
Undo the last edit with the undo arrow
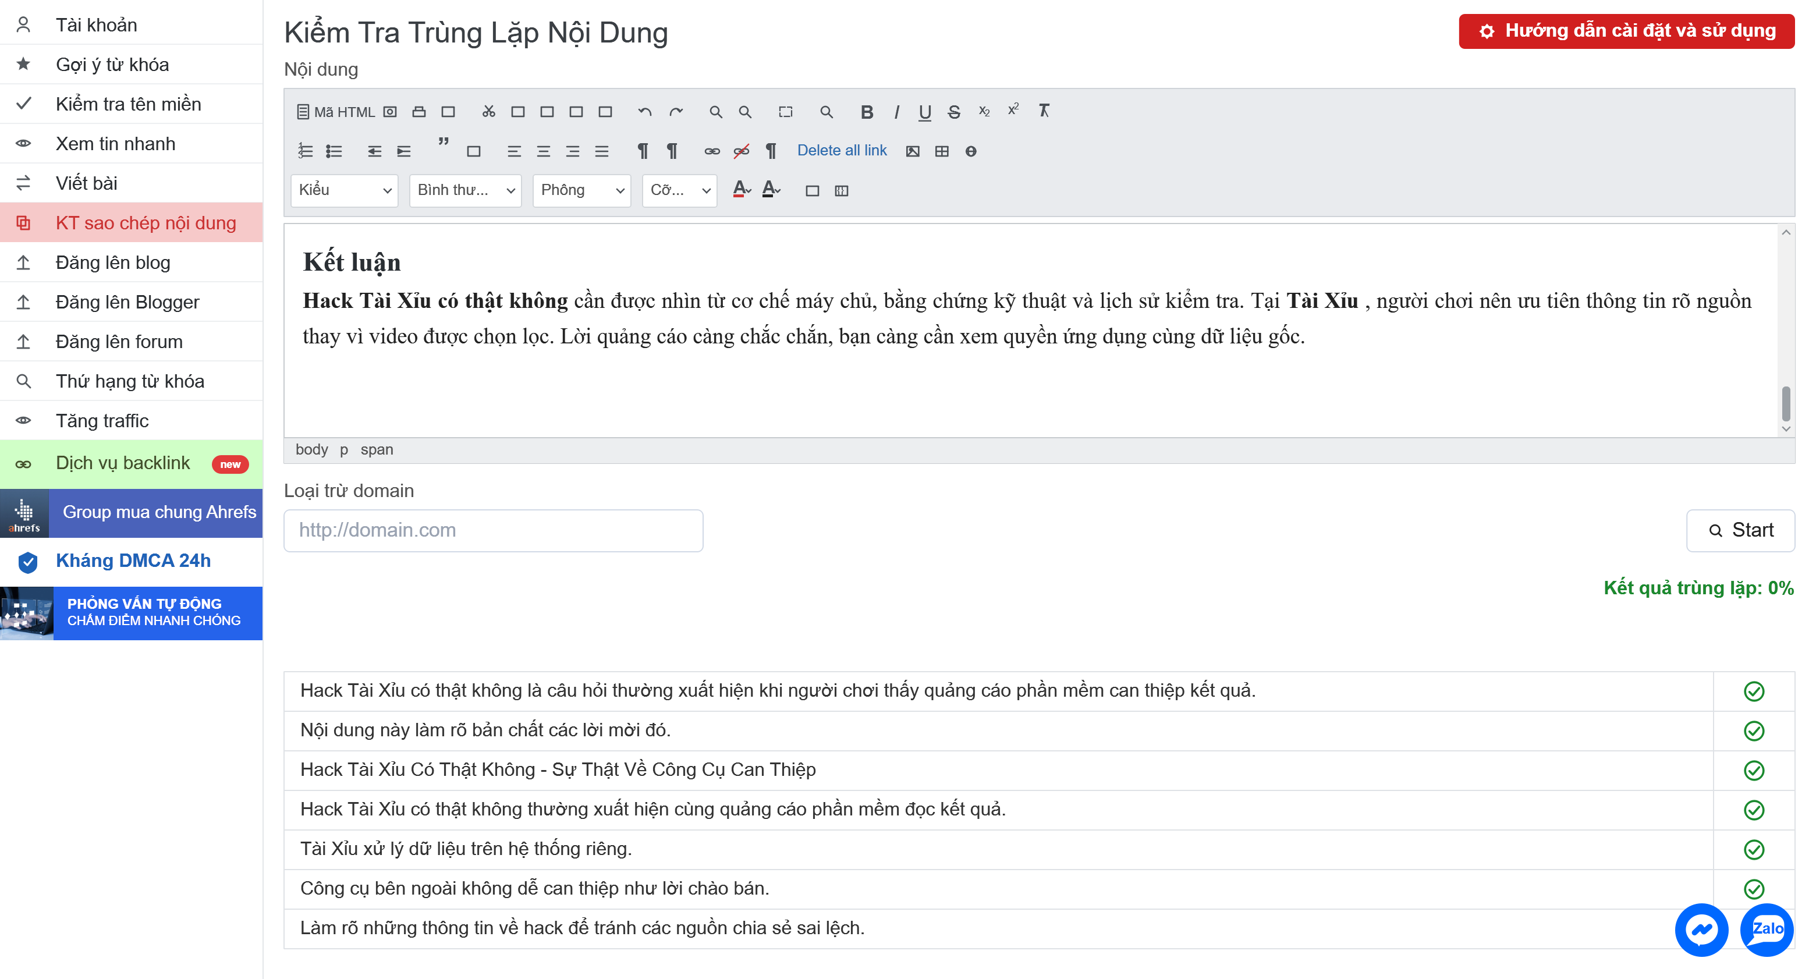[644, 112]
